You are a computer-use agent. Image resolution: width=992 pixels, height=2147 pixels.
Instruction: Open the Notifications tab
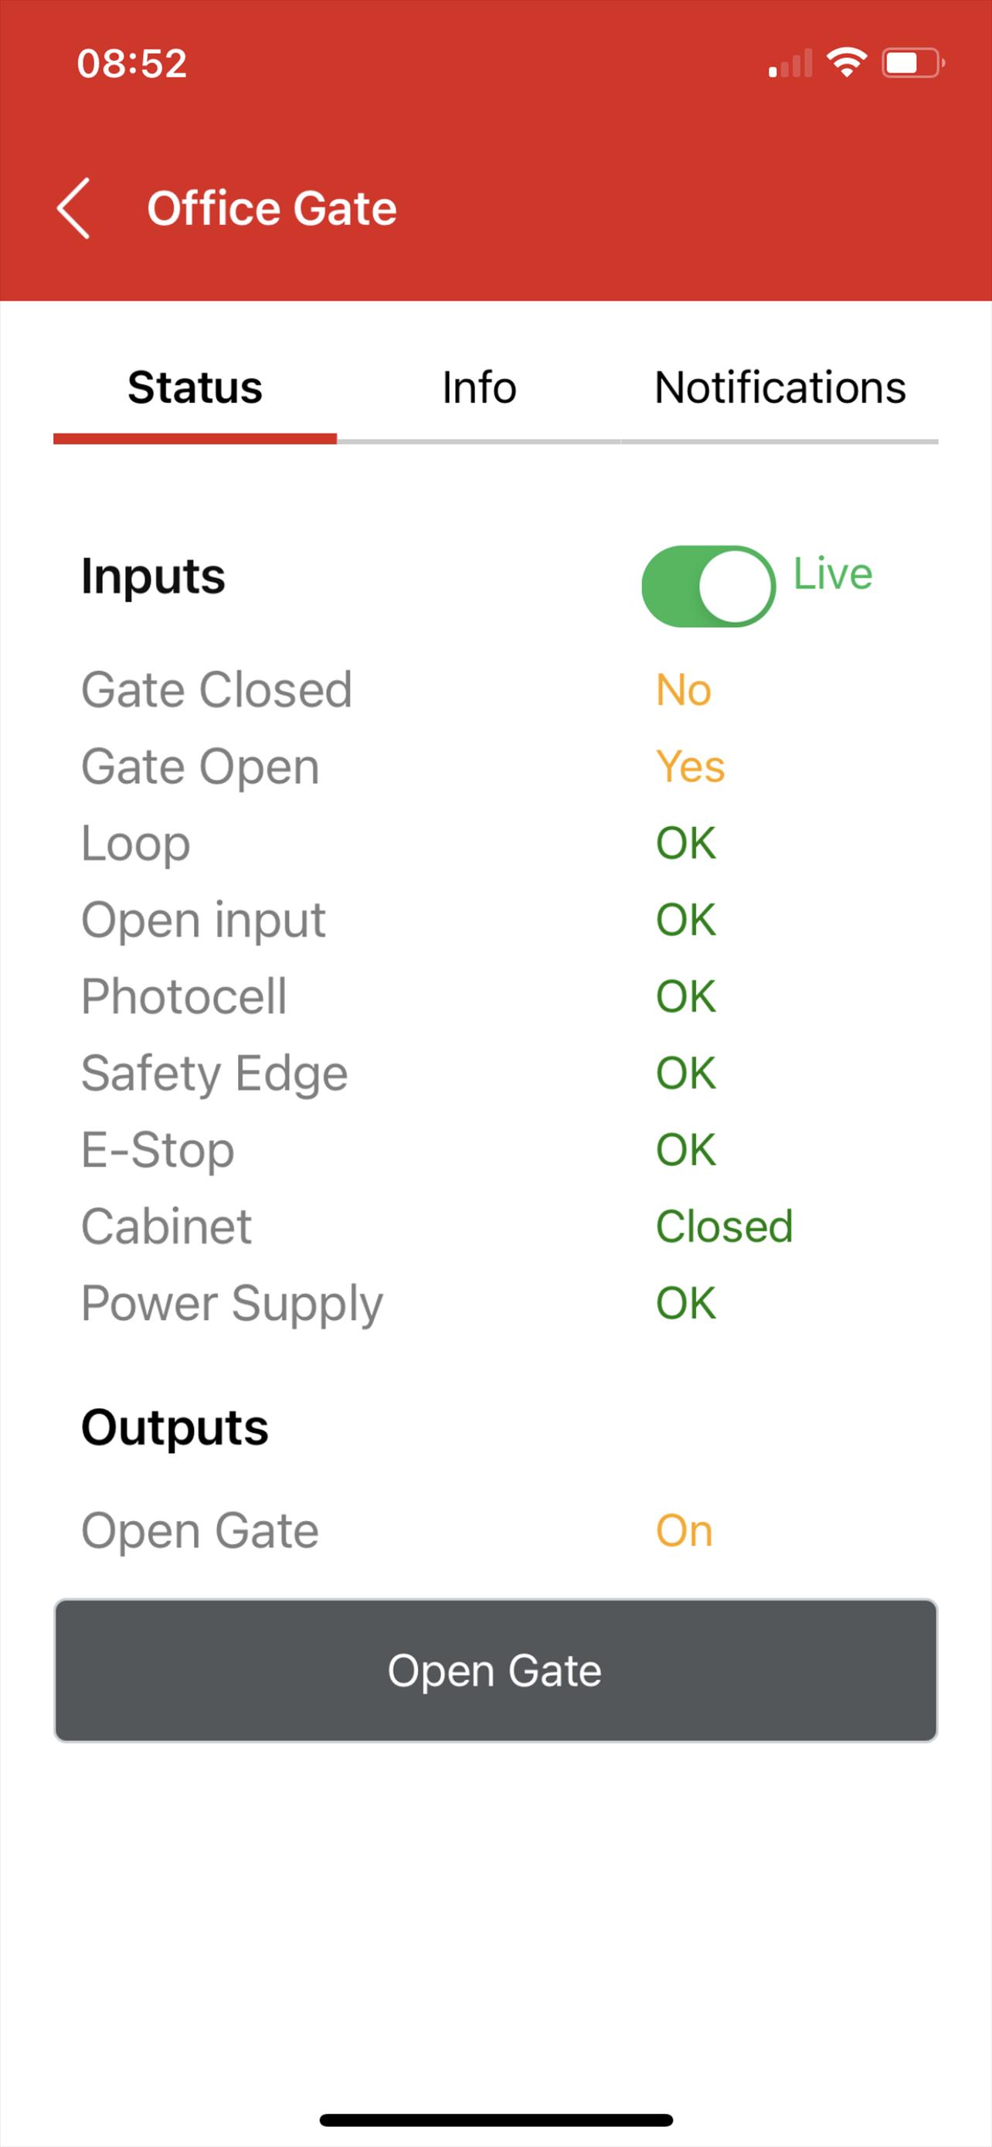tap(780, 387)
